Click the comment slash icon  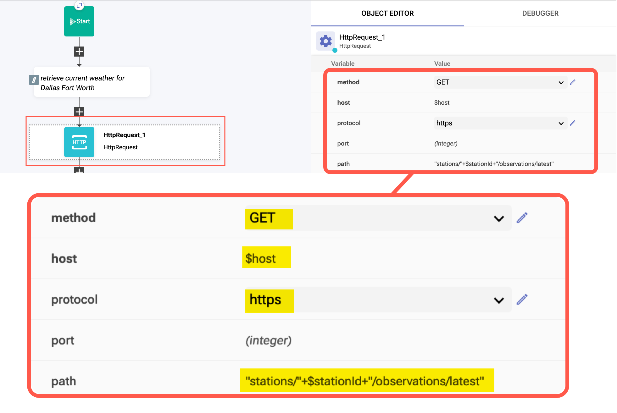[x=34, y=80]
